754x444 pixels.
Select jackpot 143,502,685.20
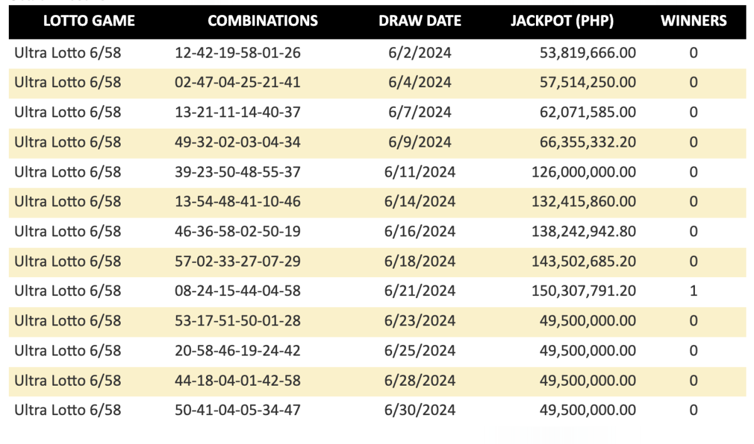(x=584, y=262)
